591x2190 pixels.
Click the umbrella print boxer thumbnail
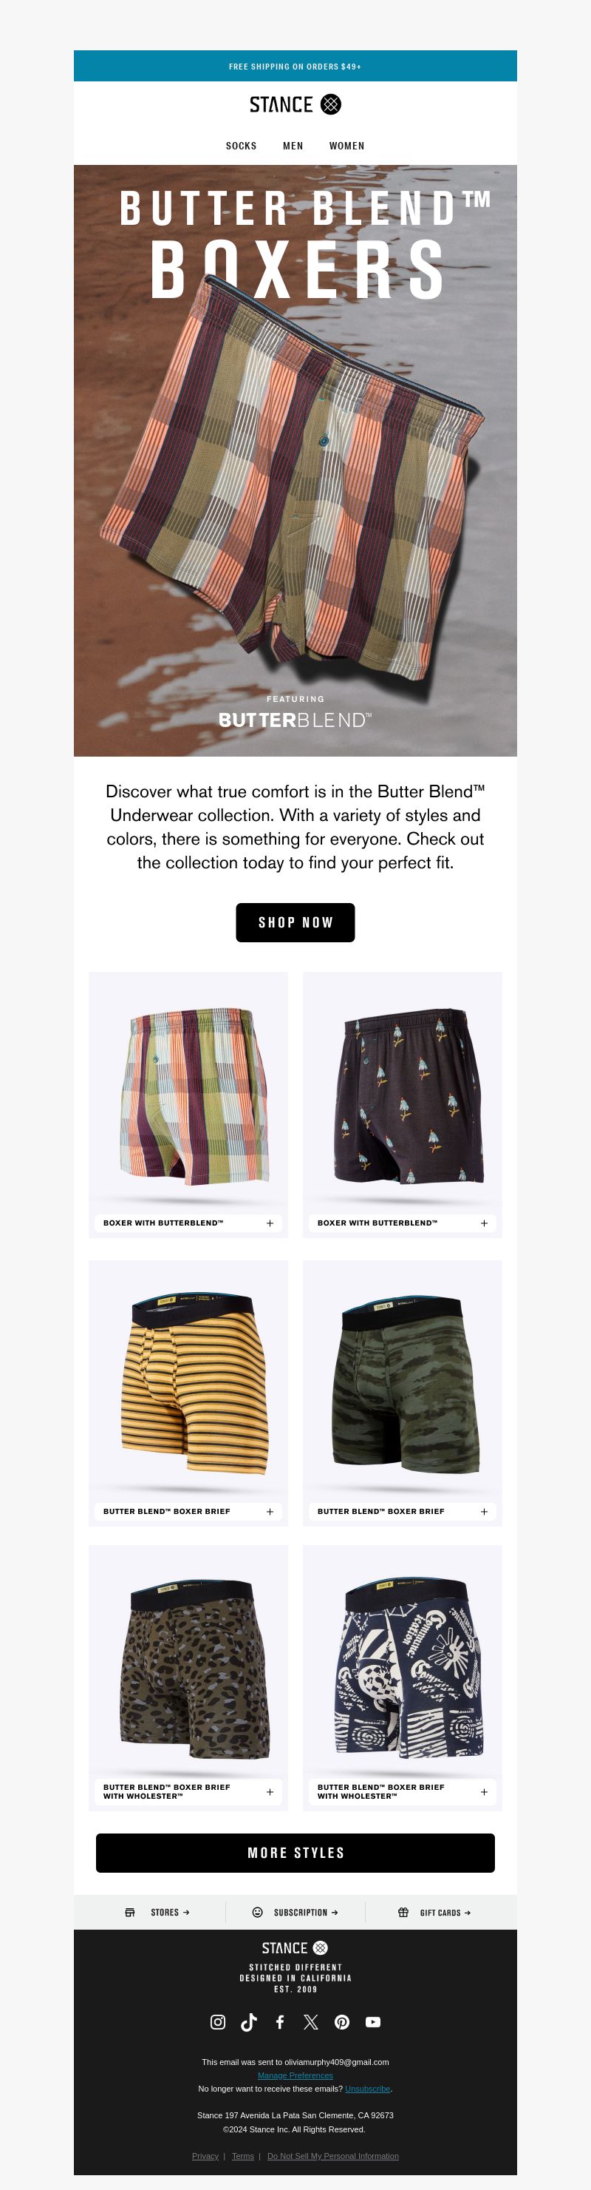click(403, 1097)
